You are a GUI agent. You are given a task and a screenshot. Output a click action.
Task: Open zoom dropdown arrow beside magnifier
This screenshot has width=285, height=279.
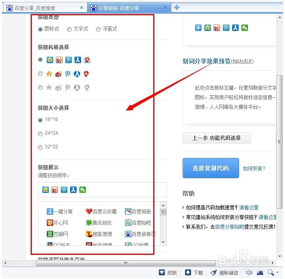(x=277, y=273)
